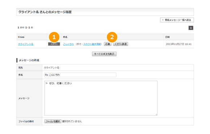Click the 応募 apply button

tap(108, 44)
